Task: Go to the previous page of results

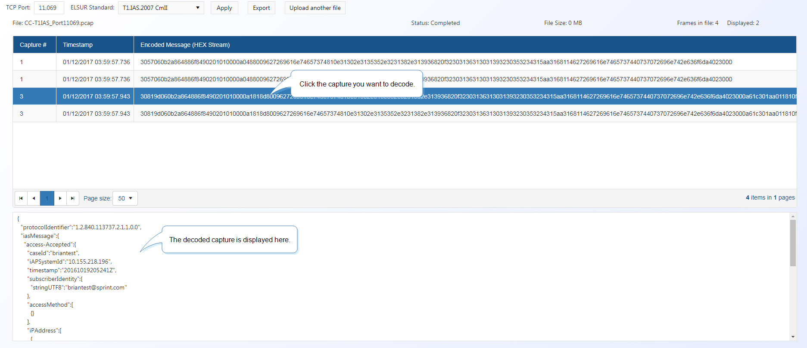Action: pyautogui.click(x=34, y=198)
